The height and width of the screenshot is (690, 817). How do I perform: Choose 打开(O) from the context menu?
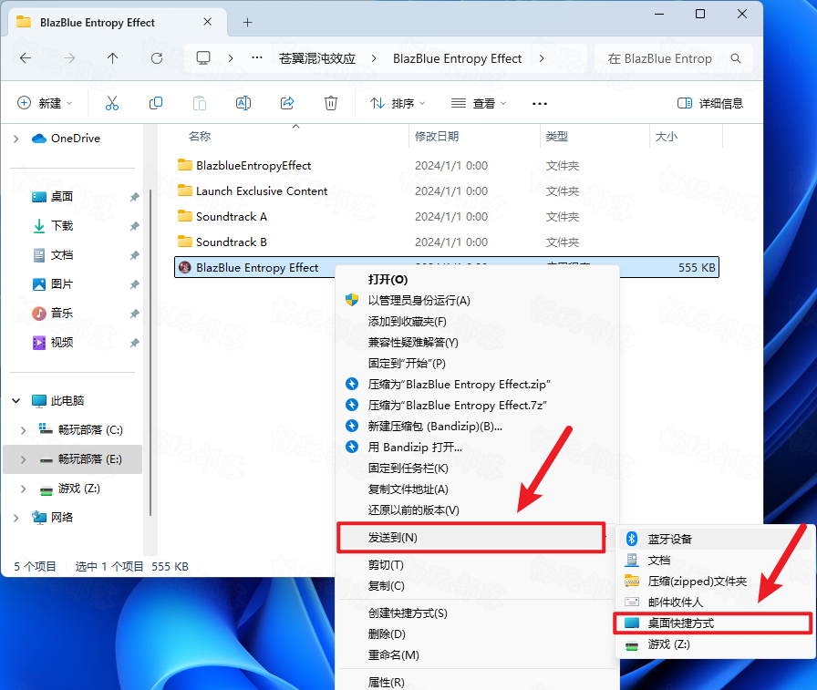tap(388, 280)
